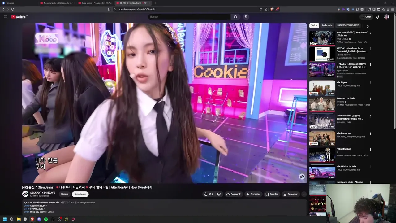
Task: Open options menu for KAYO (CL) video
Action: (x=370, y=49)
